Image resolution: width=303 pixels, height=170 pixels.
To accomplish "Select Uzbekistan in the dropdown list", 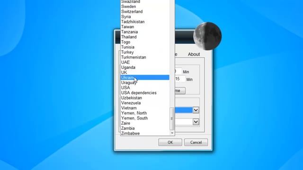I will click(145, 98).
